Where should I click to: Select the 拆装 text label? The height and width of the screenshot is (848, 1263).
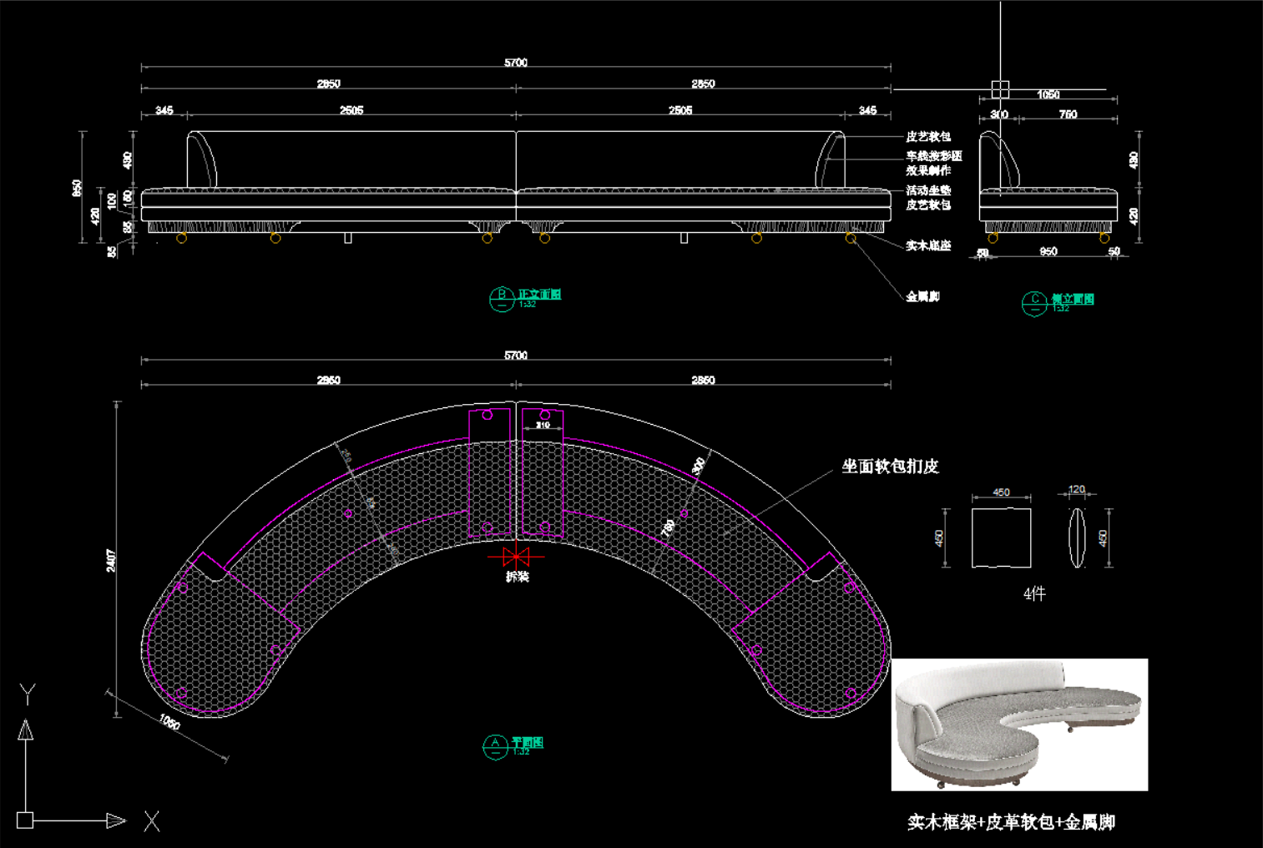(517, 577)
